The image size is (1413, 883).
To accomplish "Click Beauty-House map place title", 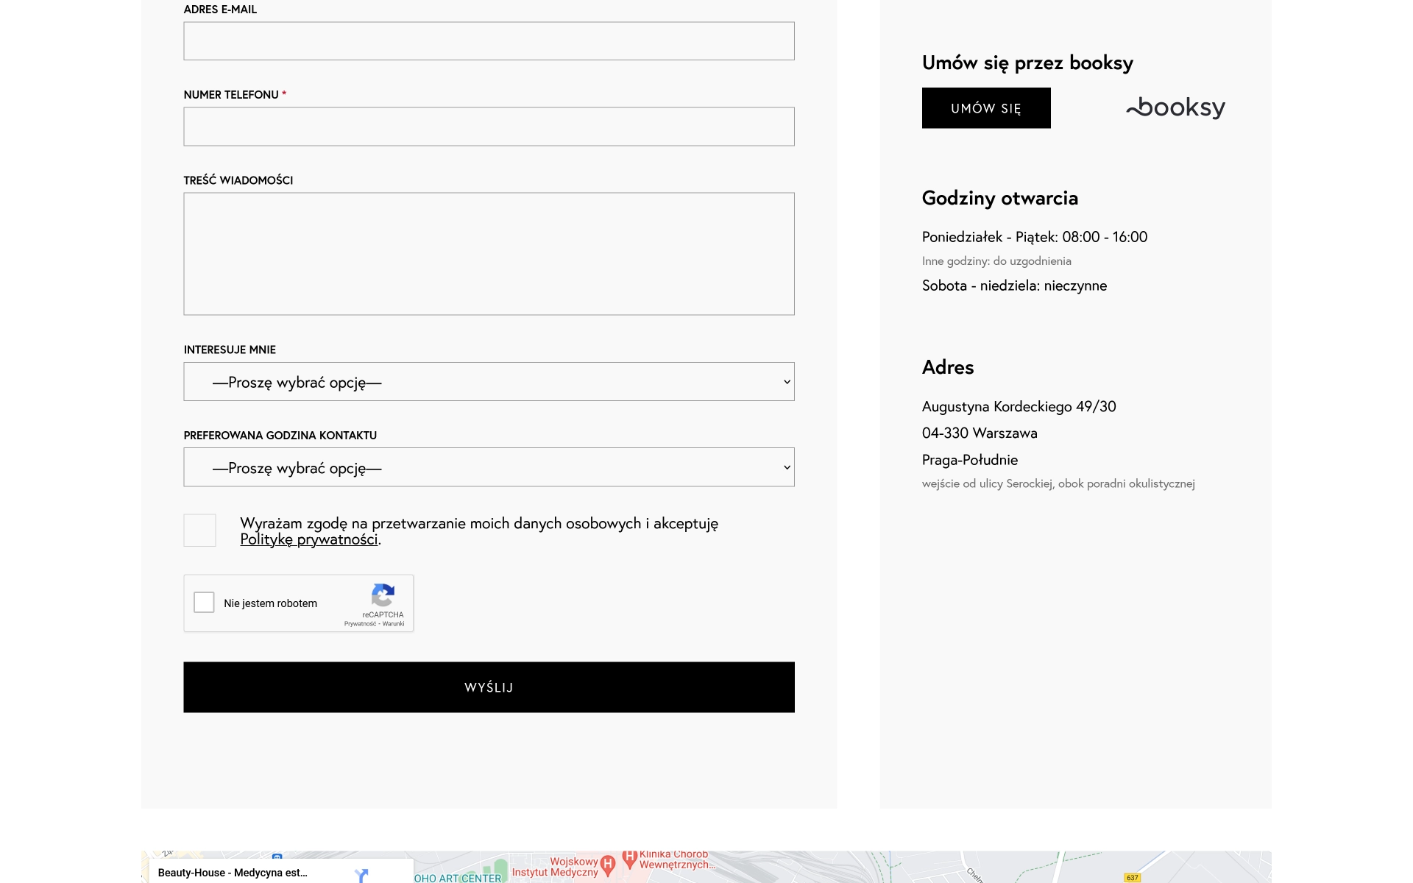I will pos(233,873).
